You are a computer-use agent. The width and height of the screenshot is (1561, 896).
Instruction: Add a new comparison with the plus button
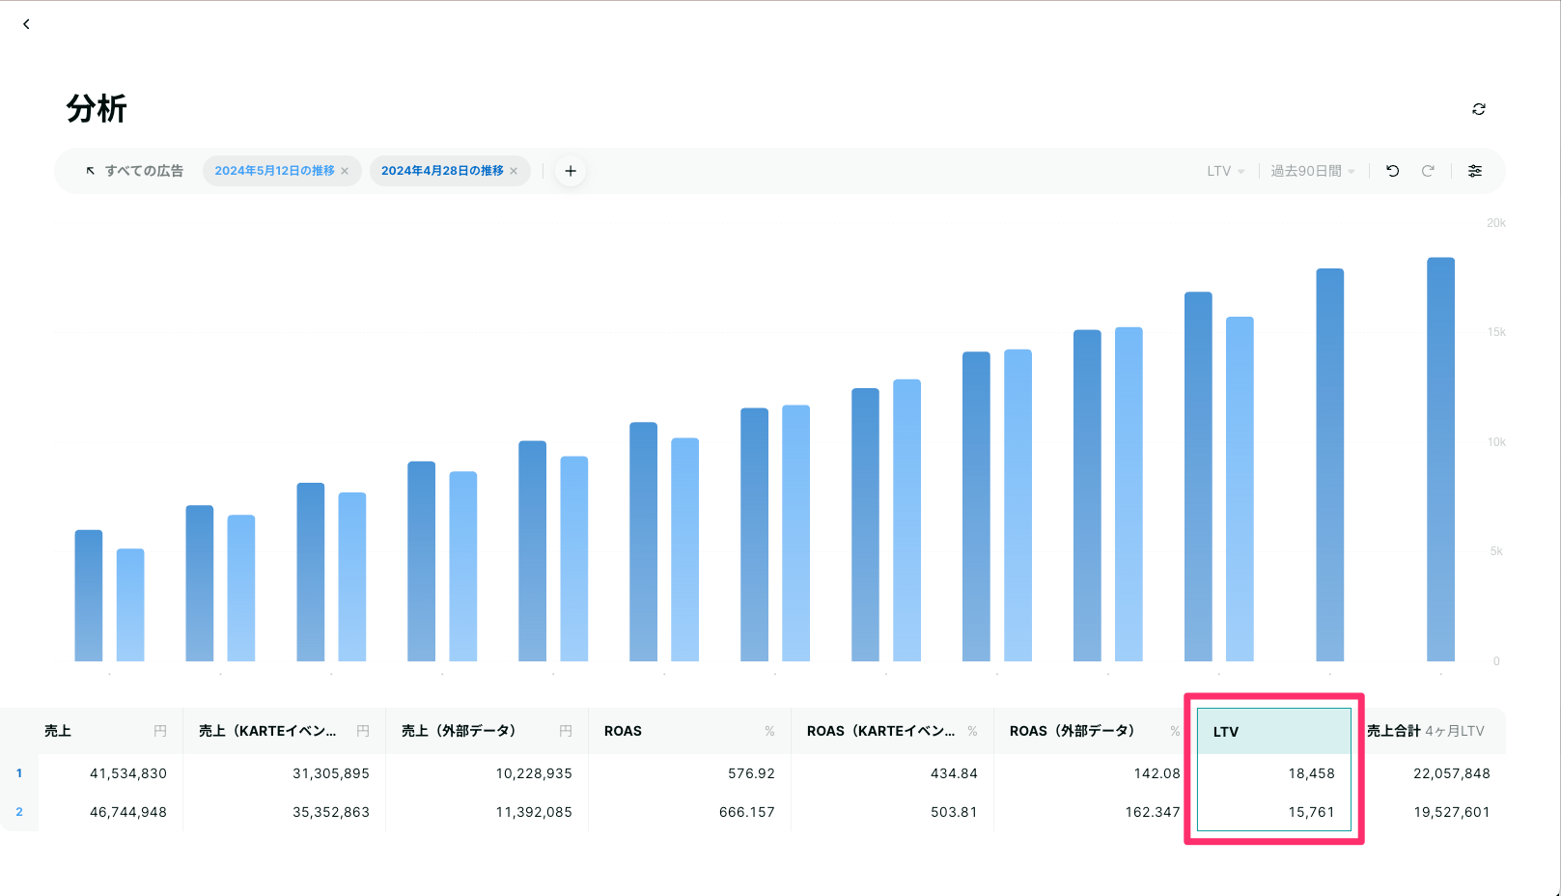click(x=571, y=171)
